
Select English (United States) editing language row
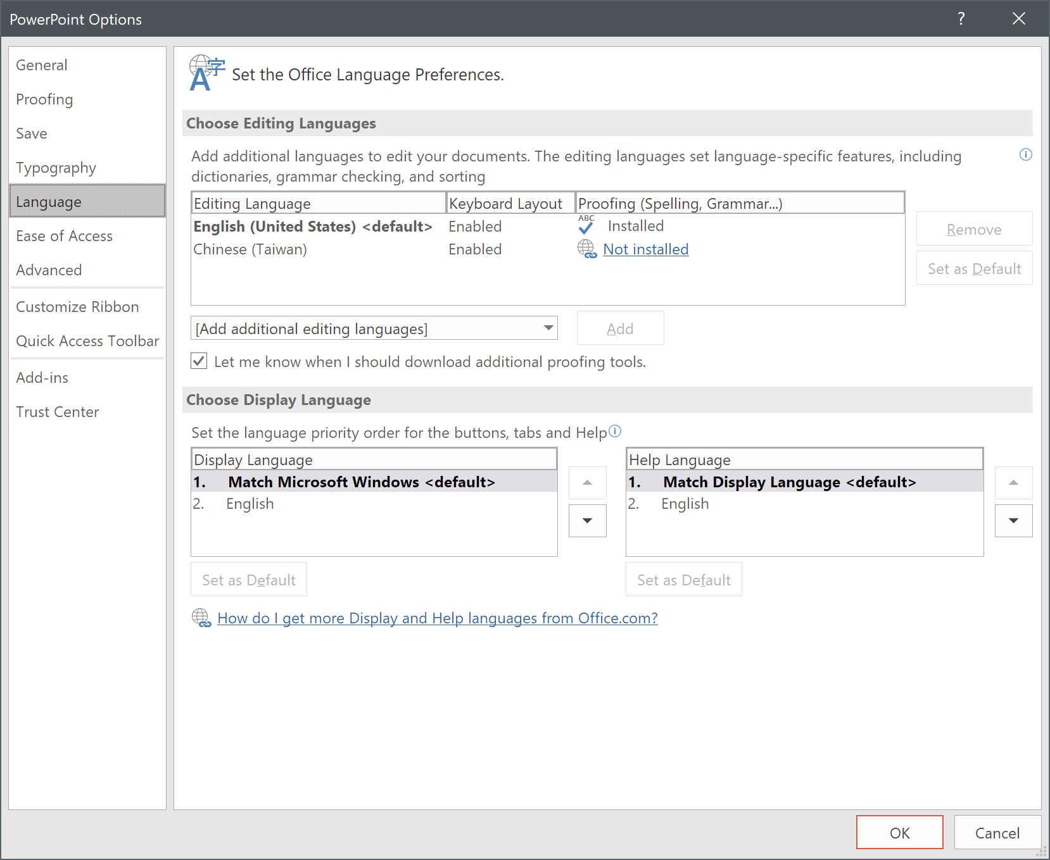548,227
